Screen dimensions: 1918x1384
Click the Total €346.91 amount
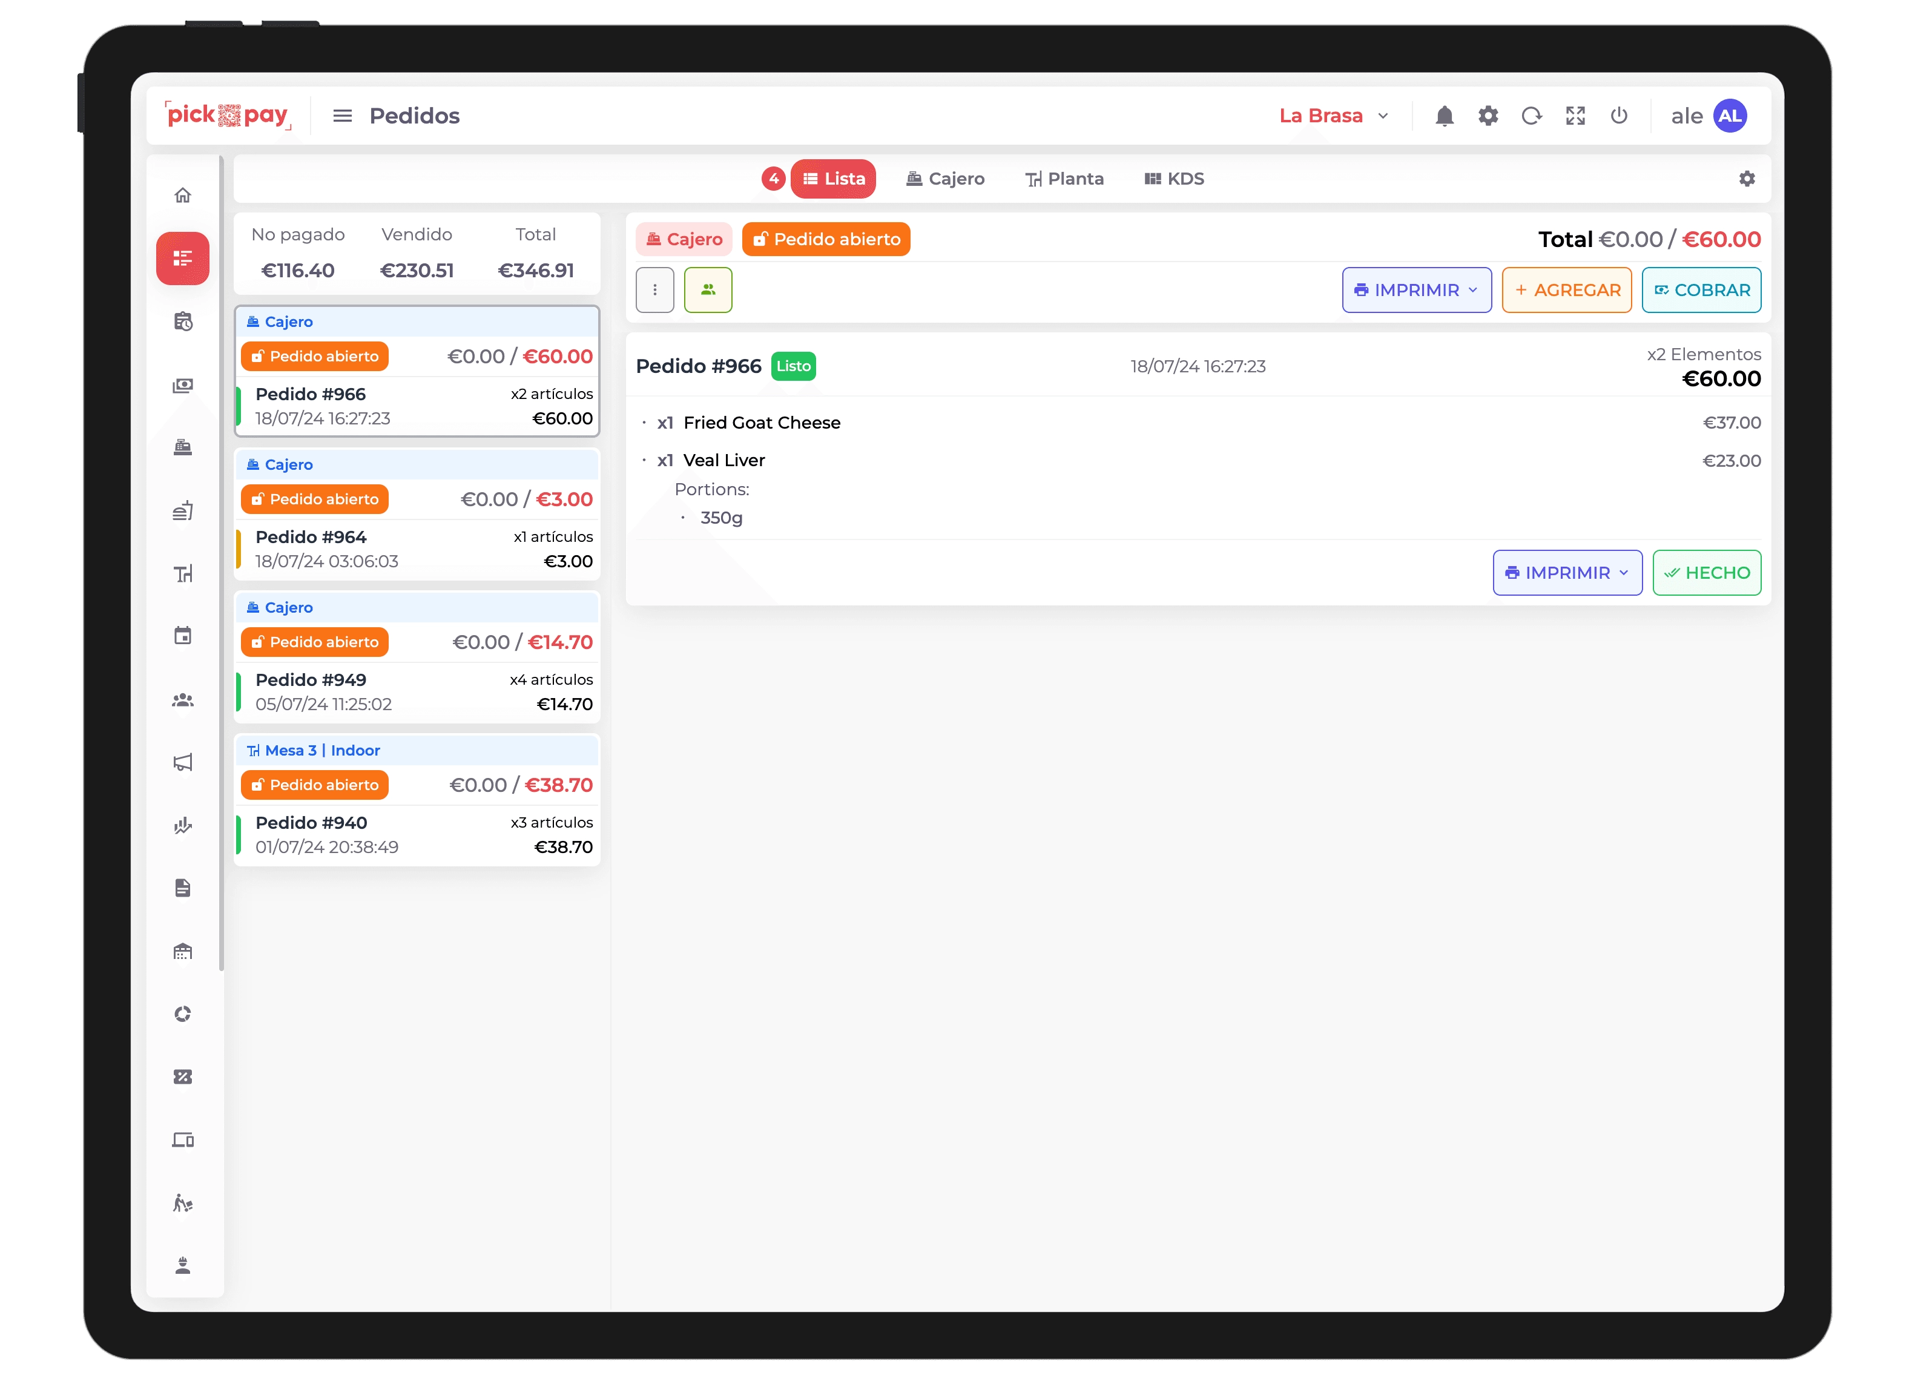pos(536,271)
